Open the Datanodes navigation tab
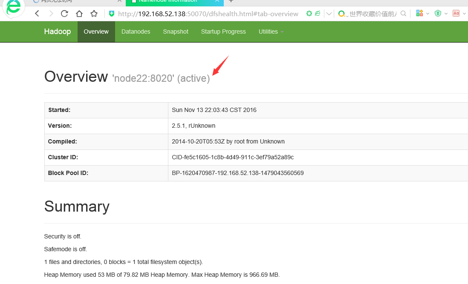The image size is (468, 284). click(136, 32)
